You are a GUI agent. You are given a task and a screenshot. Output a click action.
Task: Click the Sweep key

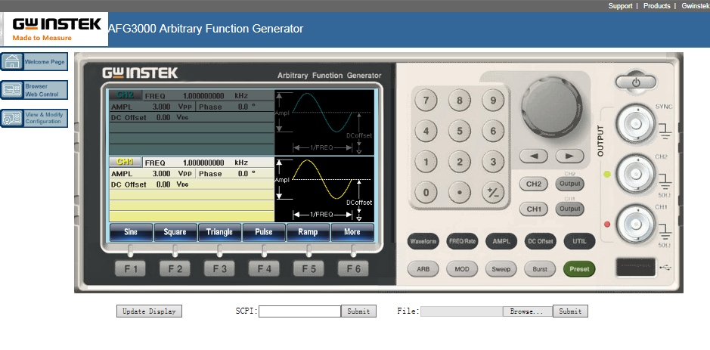[x=501, y=269]
